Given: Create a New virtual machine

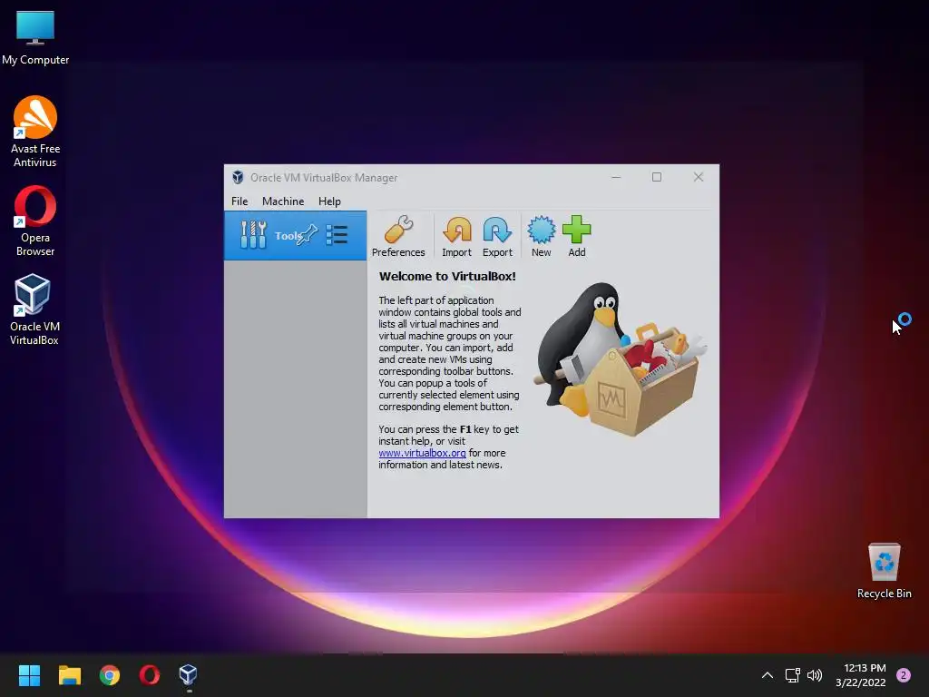Looking at the screenshot, I should (541, 236).
